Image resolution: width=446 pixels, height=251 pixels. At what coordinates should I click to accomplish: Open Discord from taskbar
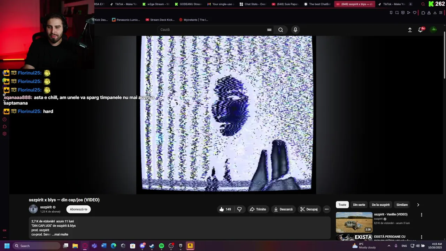click(x=142, y=246)
